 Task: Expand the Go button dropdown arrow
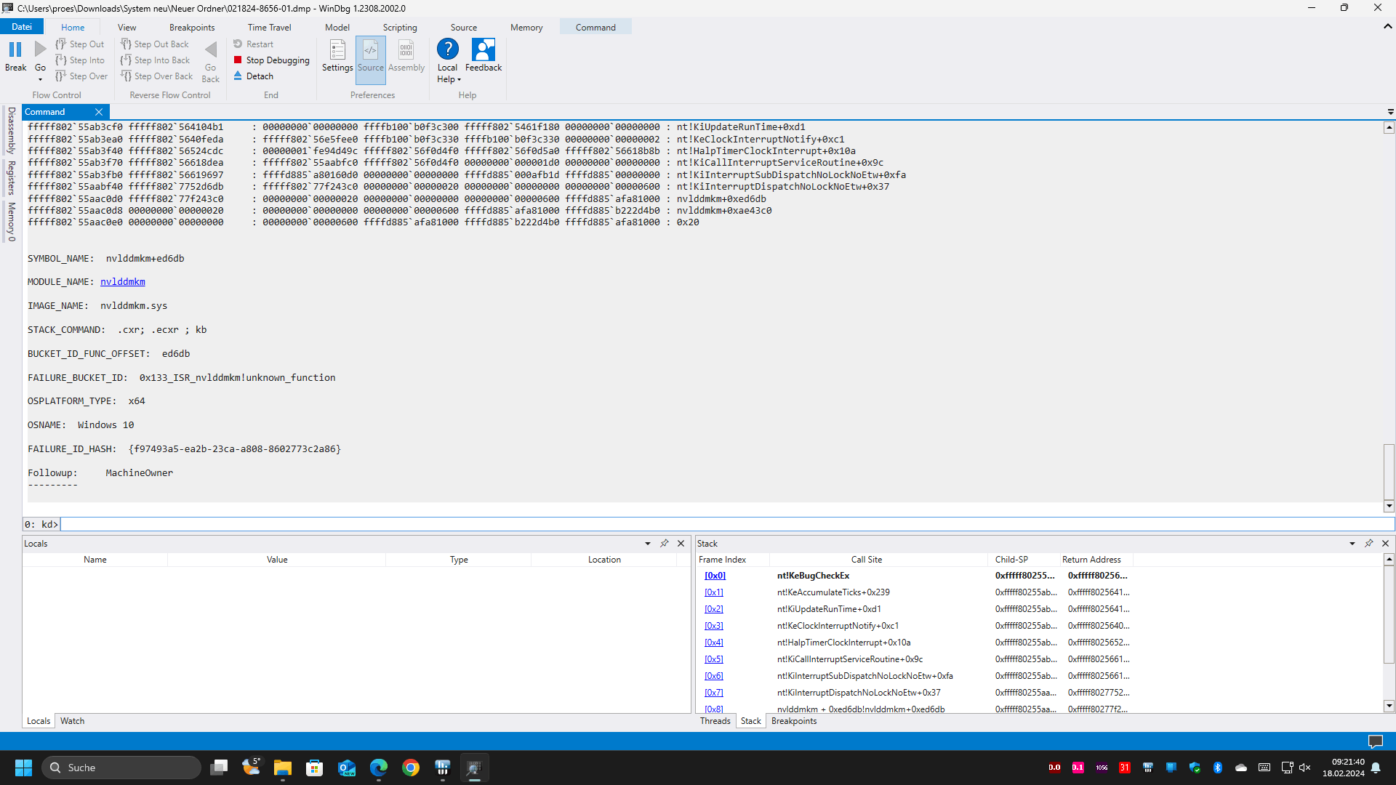40,79
